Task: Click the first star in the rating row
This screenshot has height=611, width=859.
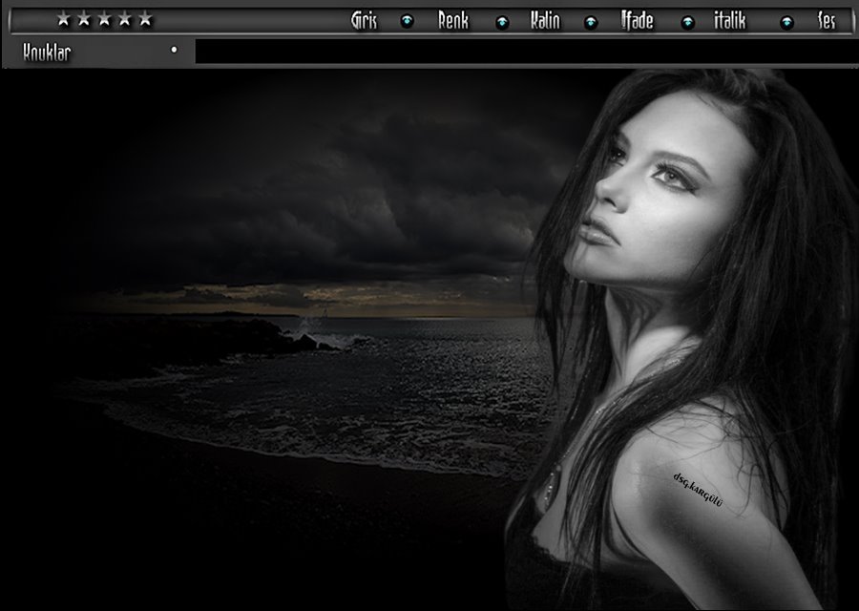Action: 64,19
